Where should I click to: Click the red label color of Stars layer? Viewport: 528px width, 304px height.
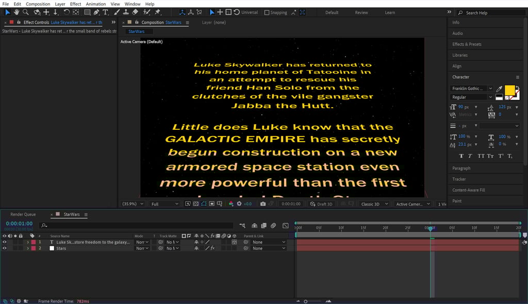34,248
